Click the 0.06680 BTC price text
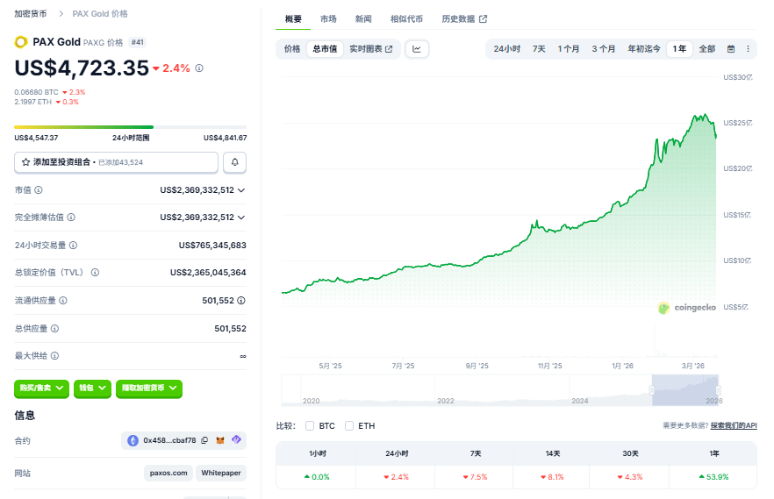Image resolution: width=774 pixels, height=499 pixels. click(x=36, y=92)
